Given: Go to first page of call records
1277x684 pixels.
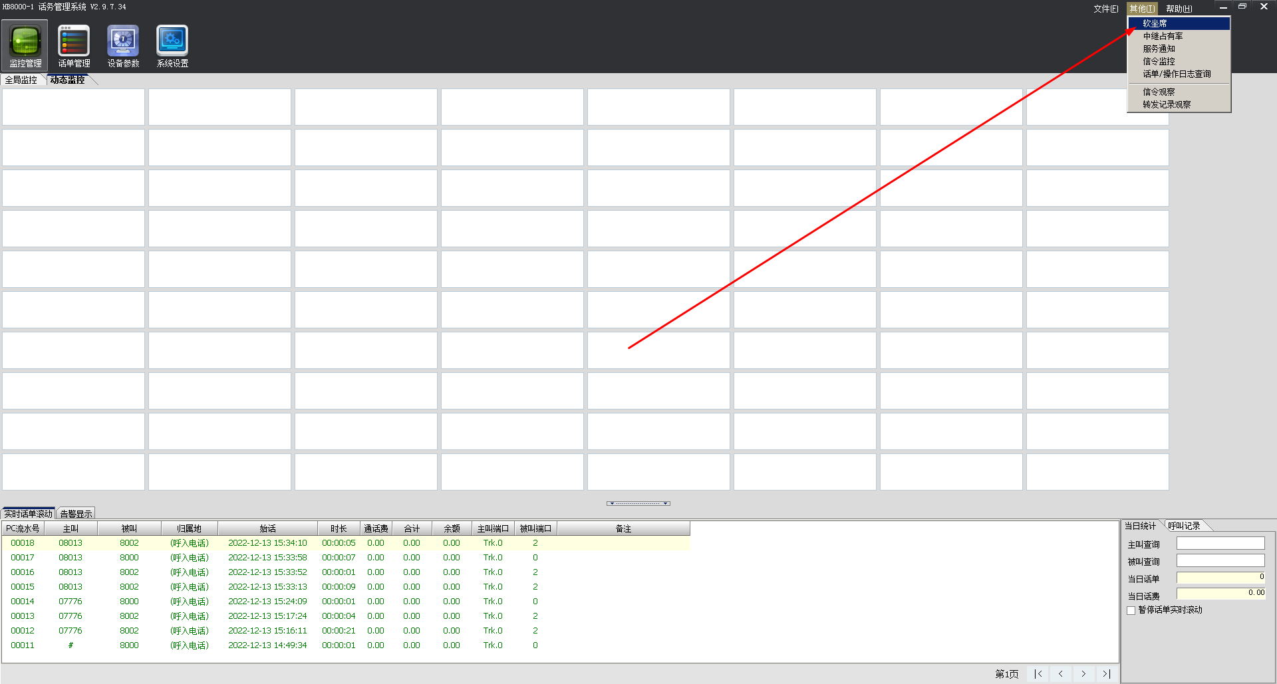Looking at the screenshot, I should point(1038,674).
